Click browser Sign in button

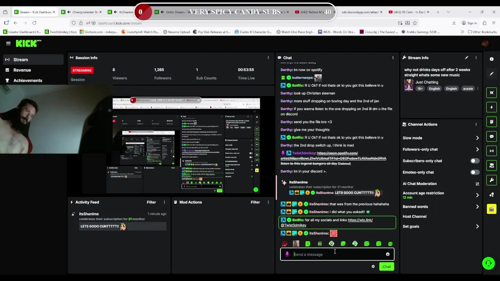tap(469, 23)
